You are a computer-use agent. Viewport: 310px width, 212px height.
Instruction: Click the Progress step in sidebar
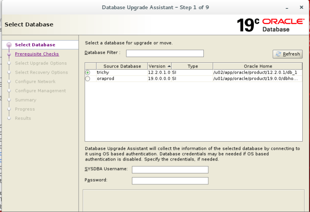[25, 109]
